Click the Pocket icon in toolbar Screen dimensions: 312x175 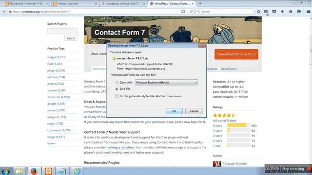(x=274, y=12)
